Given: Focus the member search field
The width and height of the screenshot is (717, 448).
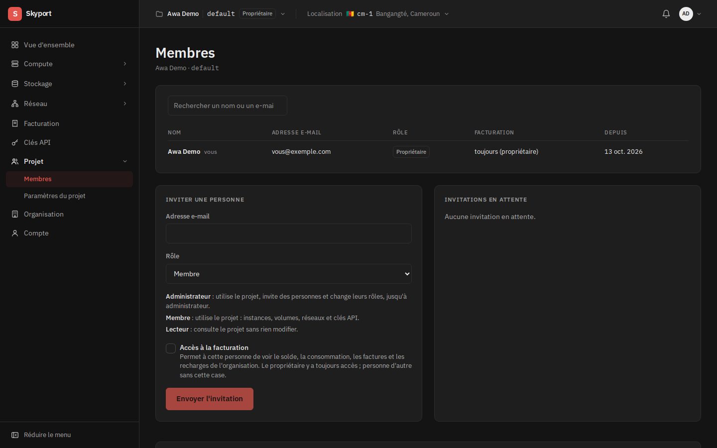Looking at the screenshot, I should [x=228, y=106].
